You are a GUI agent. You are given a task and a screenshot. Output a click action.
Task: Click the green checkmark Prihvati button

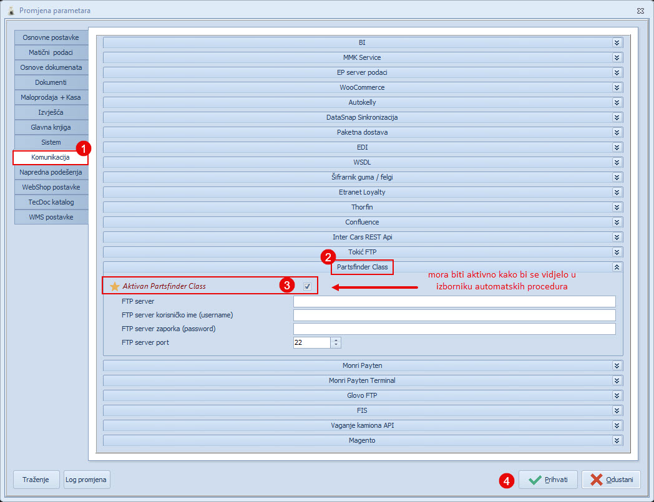pyautogui.click(x=548, y=480)
